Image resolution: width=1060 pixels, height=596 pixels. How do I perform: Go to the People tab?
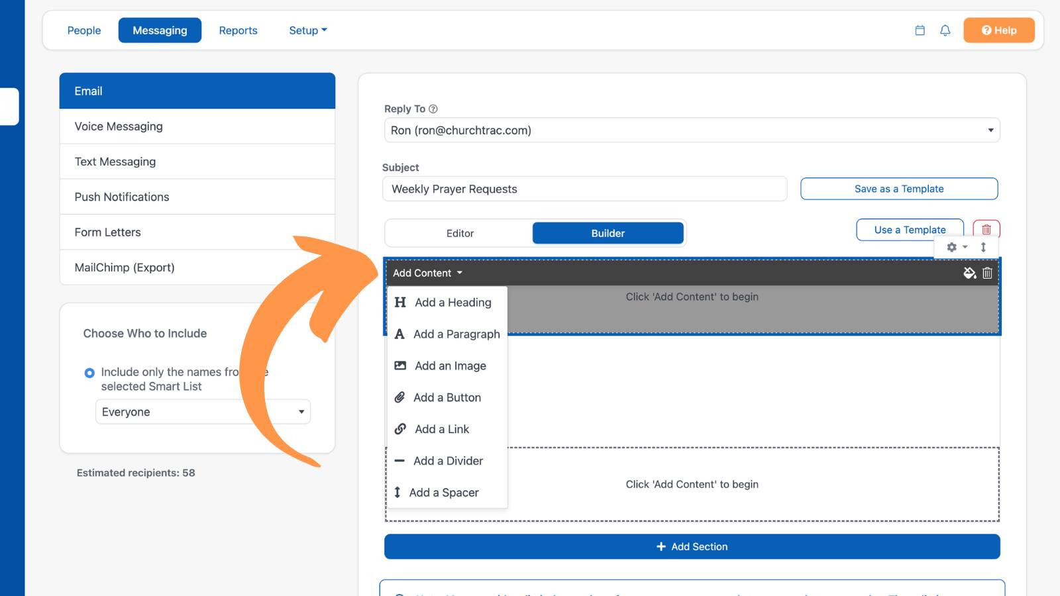pyautogui.click(x=84, y=30)
